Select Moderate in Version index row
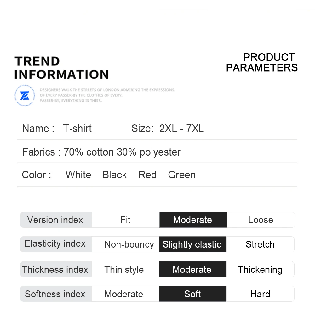Viewport: 315px width, 315px height. click(193, 220)
